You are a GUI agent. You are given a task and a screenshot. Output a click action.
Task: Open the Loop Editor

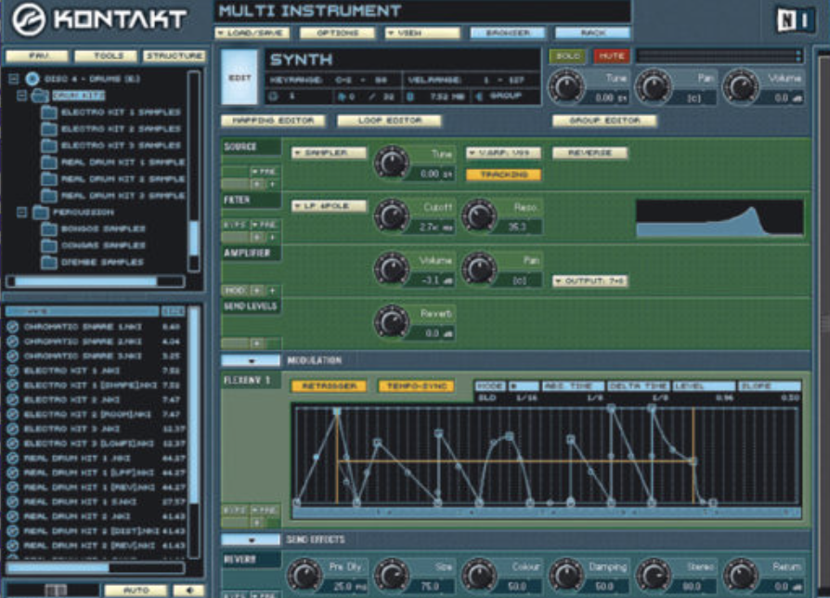point(390,121)
